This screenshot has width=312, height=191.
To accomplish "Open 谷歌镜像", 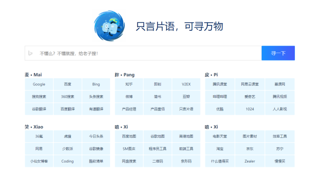I will [x=96, y=149].
